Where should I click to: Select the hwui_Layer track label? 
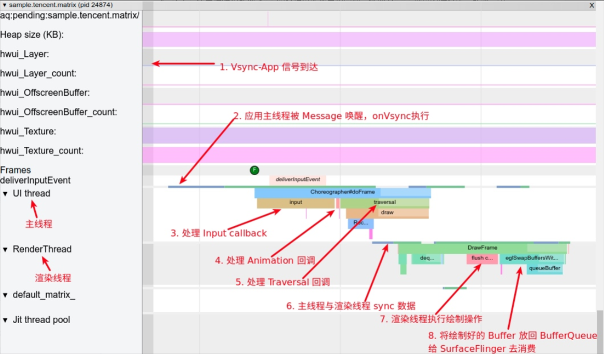24,54
